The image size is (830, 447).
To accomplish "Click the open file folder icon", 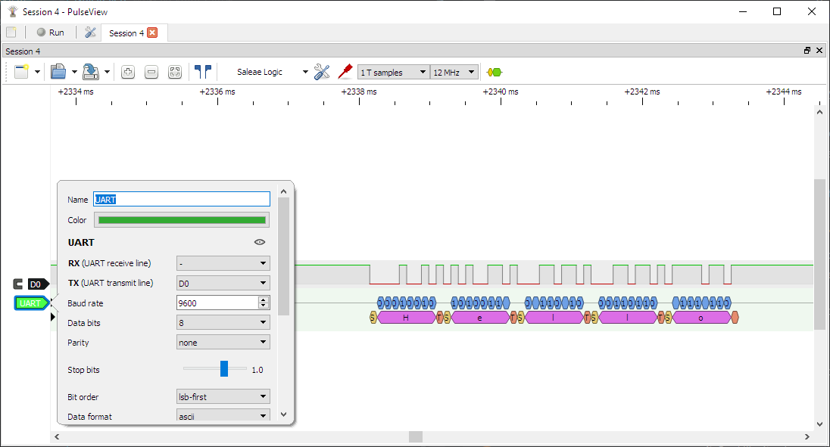I will [x=58, y=72].
